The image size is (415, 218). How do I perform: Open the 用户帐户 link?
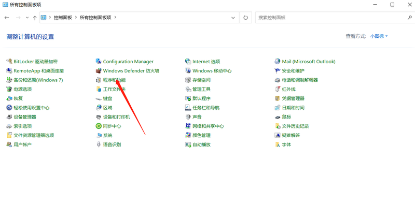pyautogui.click(x=22, y=144)
